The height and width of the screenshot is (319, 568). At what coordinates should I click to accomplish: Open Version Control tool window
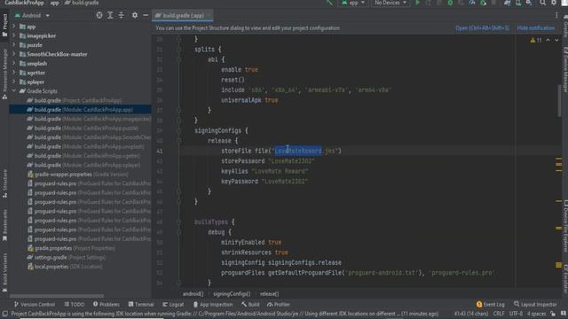coord(35,304)
